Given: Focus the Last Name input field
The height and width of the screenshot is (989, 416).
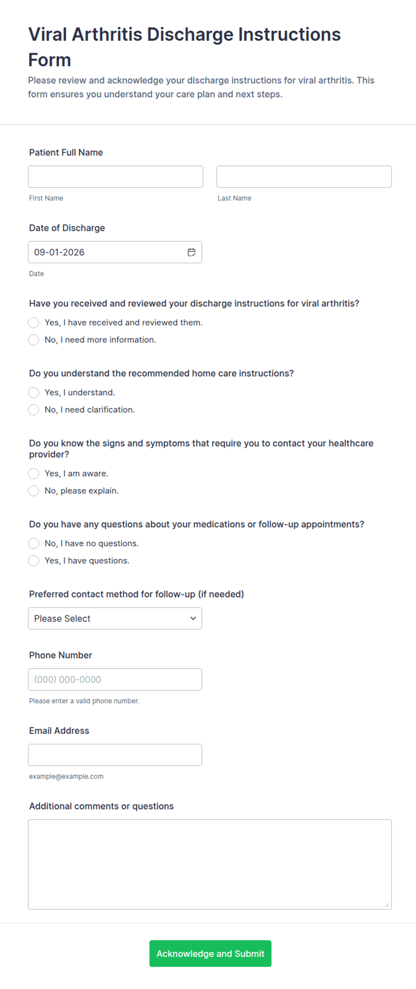Looking at the screenshot, I should coord(304,177).
